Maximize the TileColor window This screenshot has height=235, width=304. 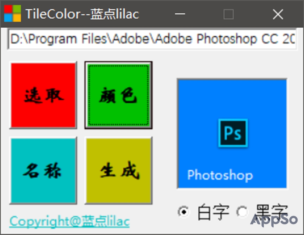pyautogui.click(x=228, y=14)
